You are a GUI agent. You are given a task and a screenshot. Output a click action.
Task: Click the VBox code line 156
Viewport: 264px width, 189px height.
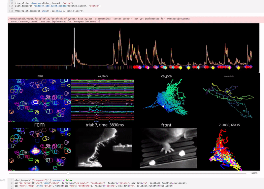tap(49, 11)
